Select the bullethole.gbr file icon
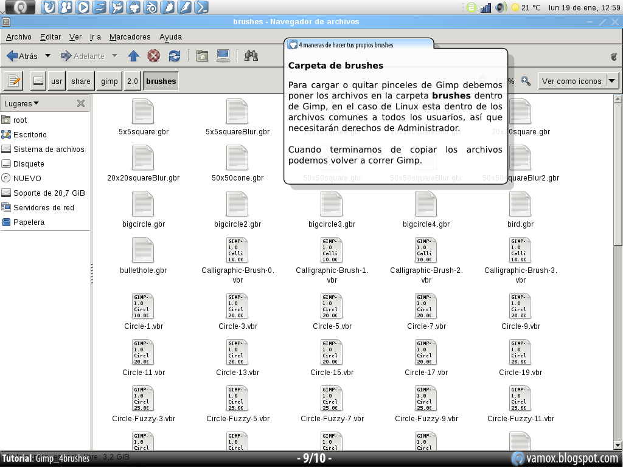 point(143,250)
